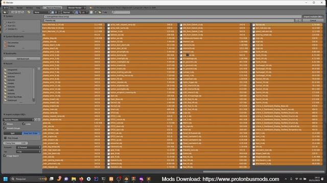
Task: Open recursion level None dropdown
Action: click(x=42, y=12)
